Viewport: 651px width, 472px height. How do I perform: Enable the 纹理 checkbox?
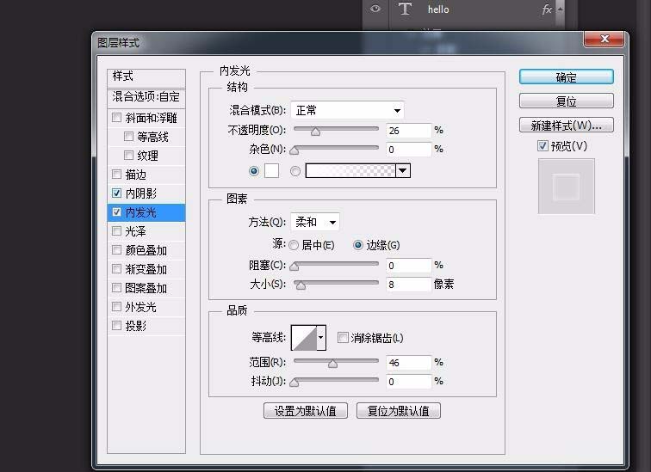128,156
